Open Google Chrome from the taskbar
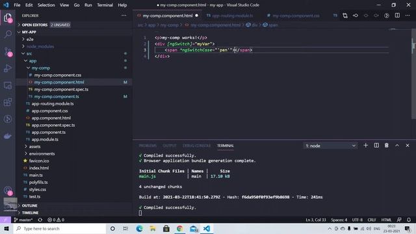 click(x=179, y=228)
